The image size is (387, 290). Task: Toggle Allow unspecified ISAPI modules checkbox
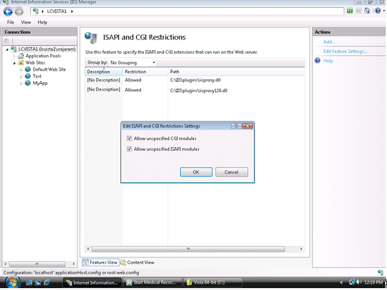[x=129, y=149]
